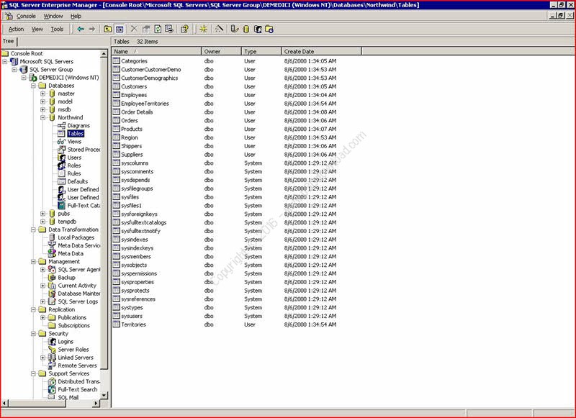This screenshot has width=576, height=418.
Task: Click the Refresh toolbar icon
Action: click(x=157, y=29)
